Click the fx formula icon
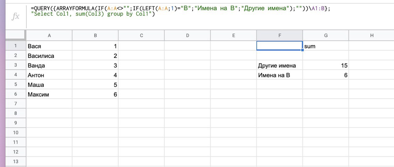Image resolution: width=394 pixels, height=167 pixels. [15, 17]
